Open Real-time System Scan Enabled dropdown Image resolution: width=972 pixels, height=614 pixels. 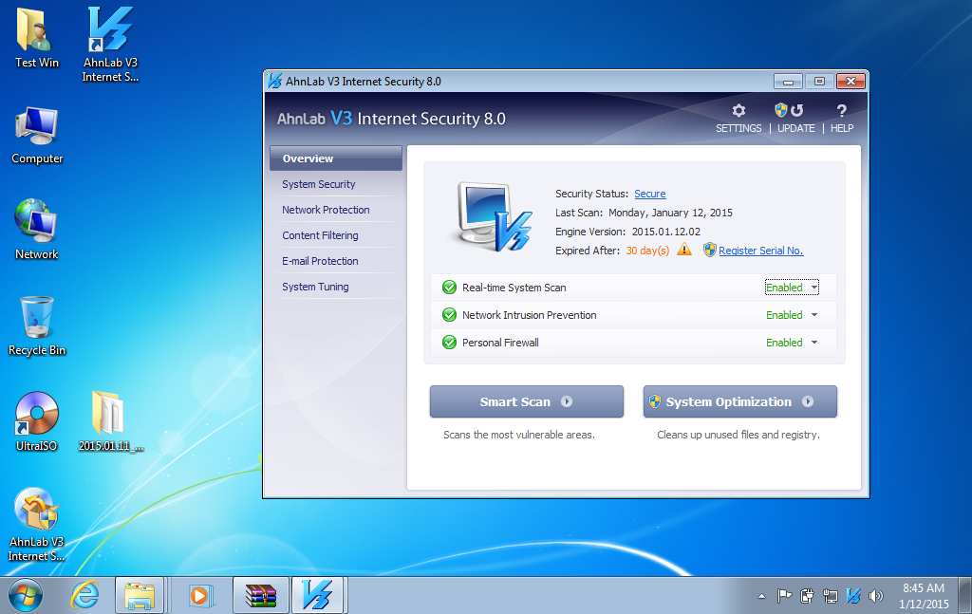(x=792, y=288)
